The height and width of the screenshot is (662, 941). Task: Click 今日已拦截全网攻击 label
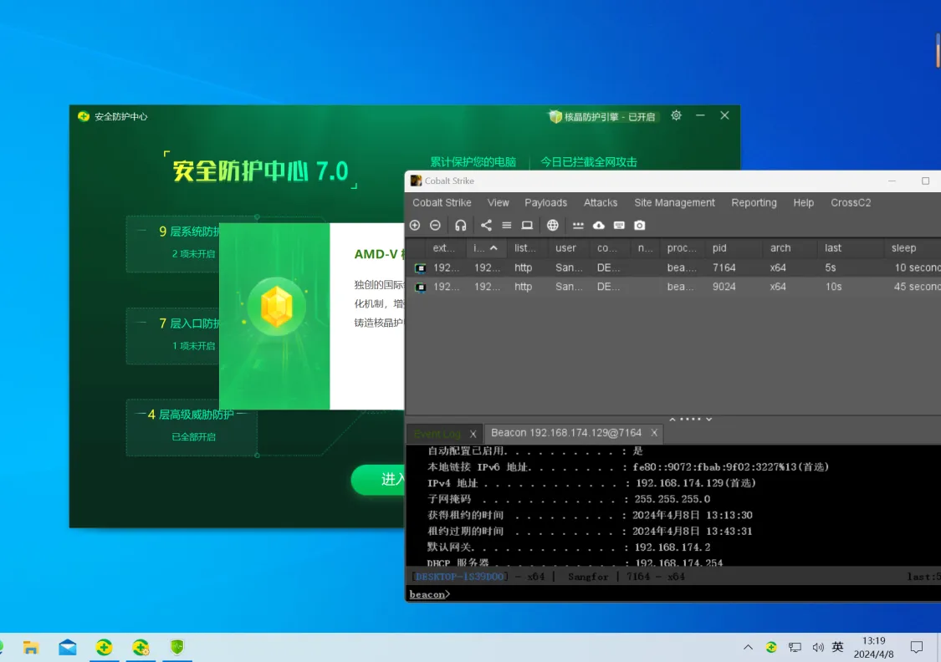(589, 162)
